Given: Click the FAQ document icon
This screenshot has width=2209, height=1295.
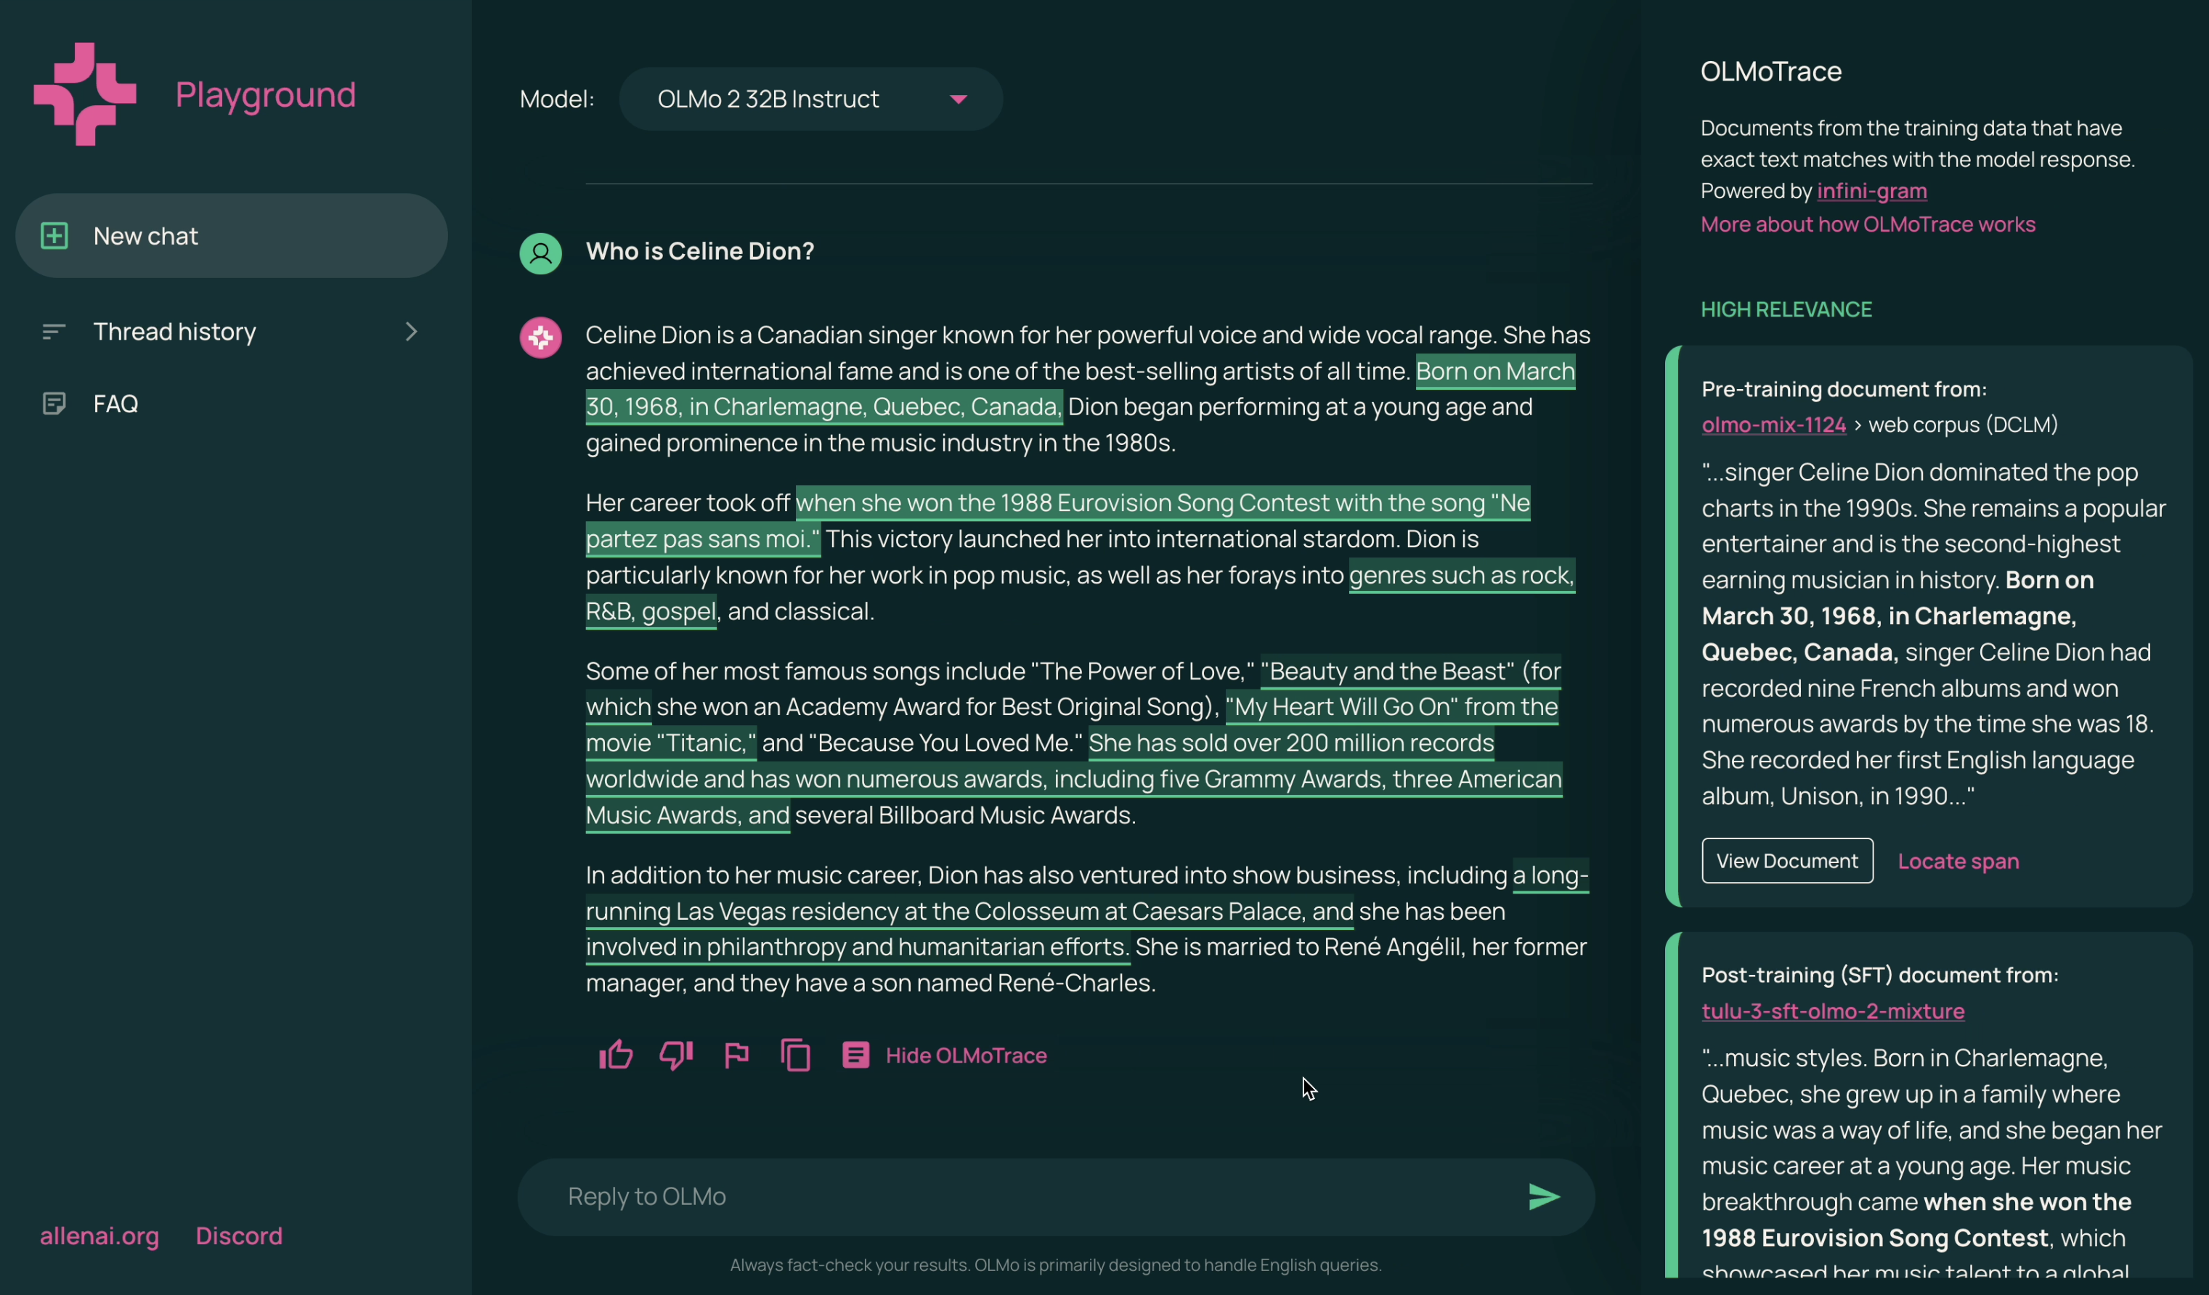Looking at the screenshot, I should [x=54, y=403].
